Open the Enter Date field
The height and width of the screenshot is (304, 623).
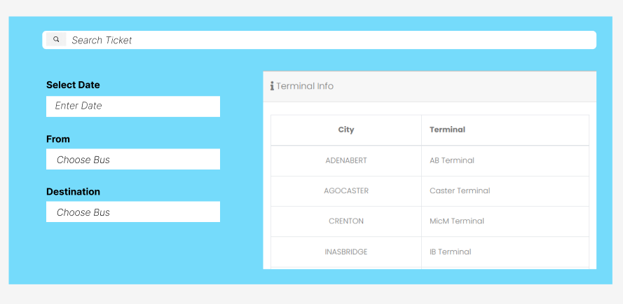133,106
